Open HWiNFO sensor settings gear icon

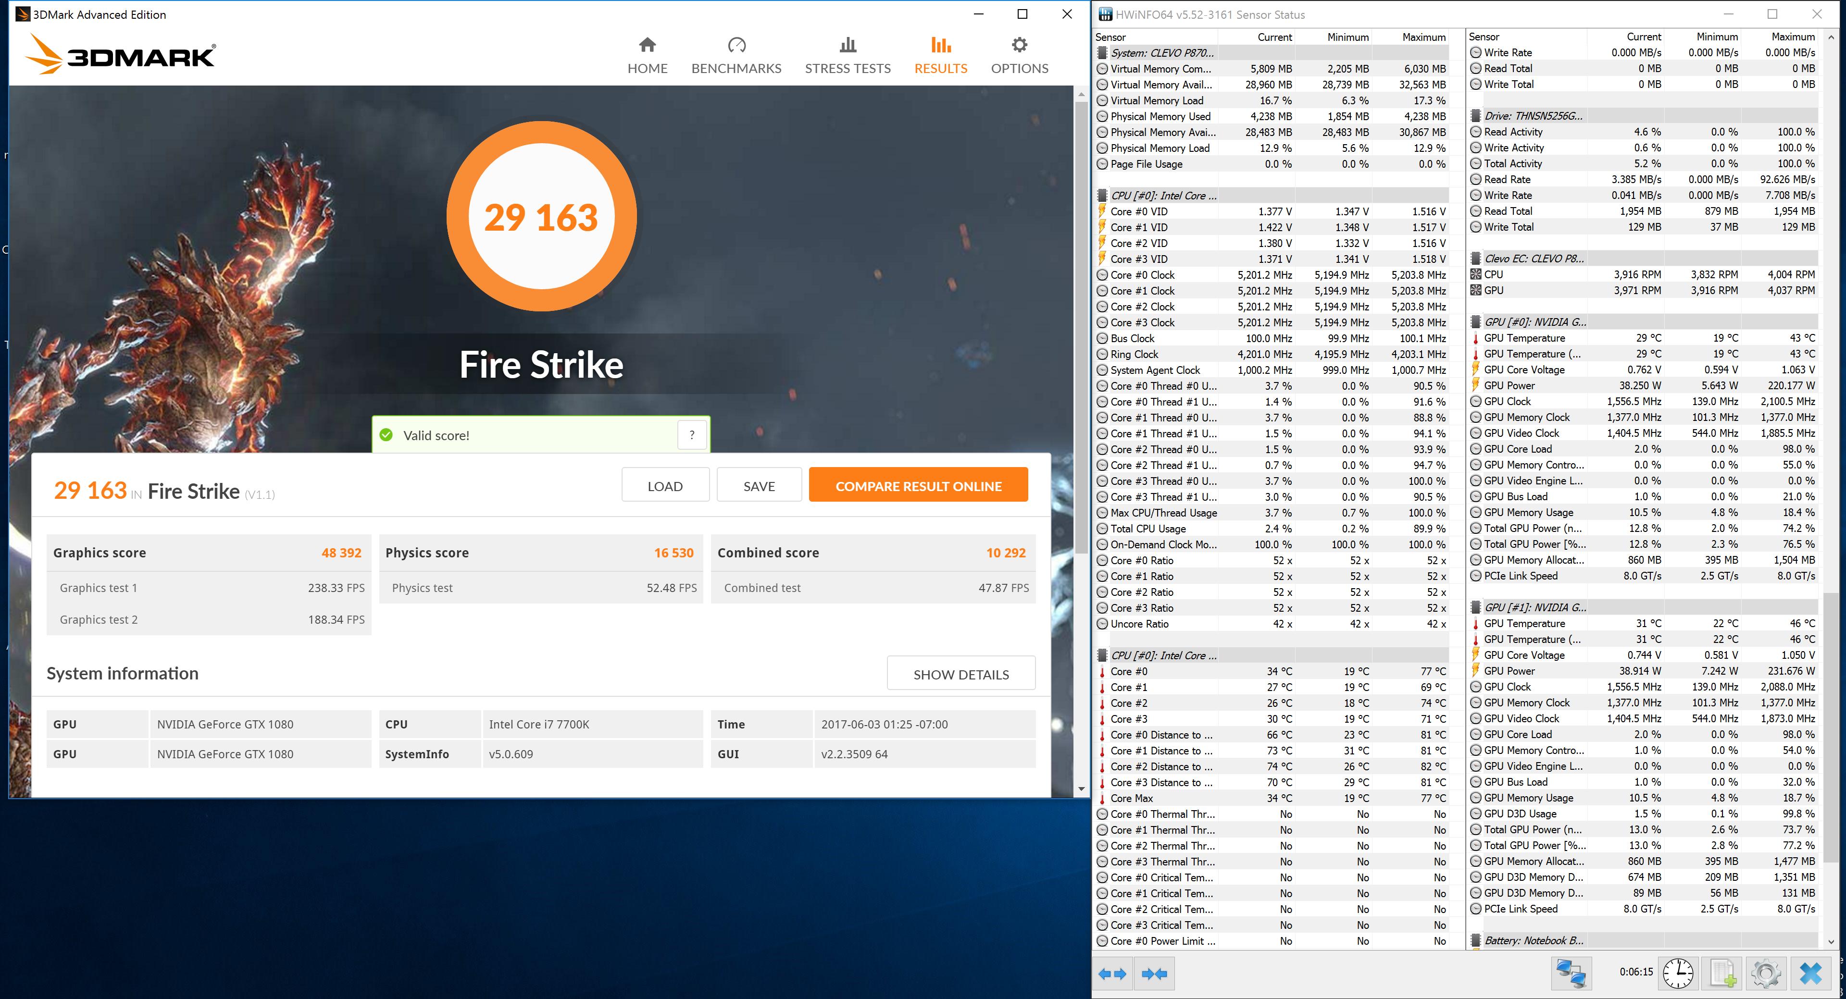pos(1766,974)
